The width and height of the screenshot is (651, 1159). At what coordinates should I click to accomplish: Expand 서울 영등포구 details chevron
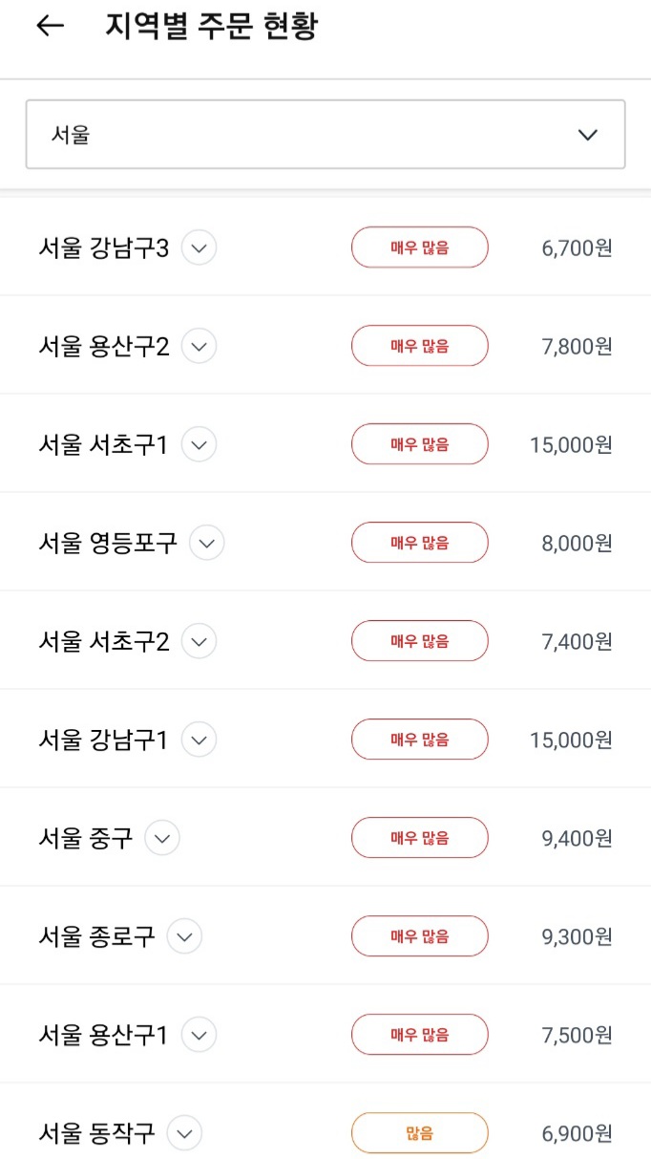[x=207, y=543]
